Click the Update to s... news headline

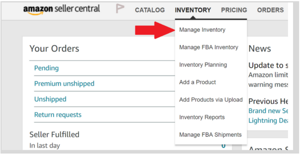268,65
